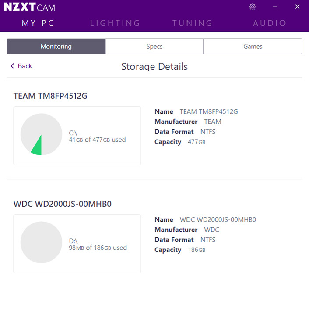Click the D:\ drive pie chart
This screenshot has height=316, width=309.
pos(41,242)
